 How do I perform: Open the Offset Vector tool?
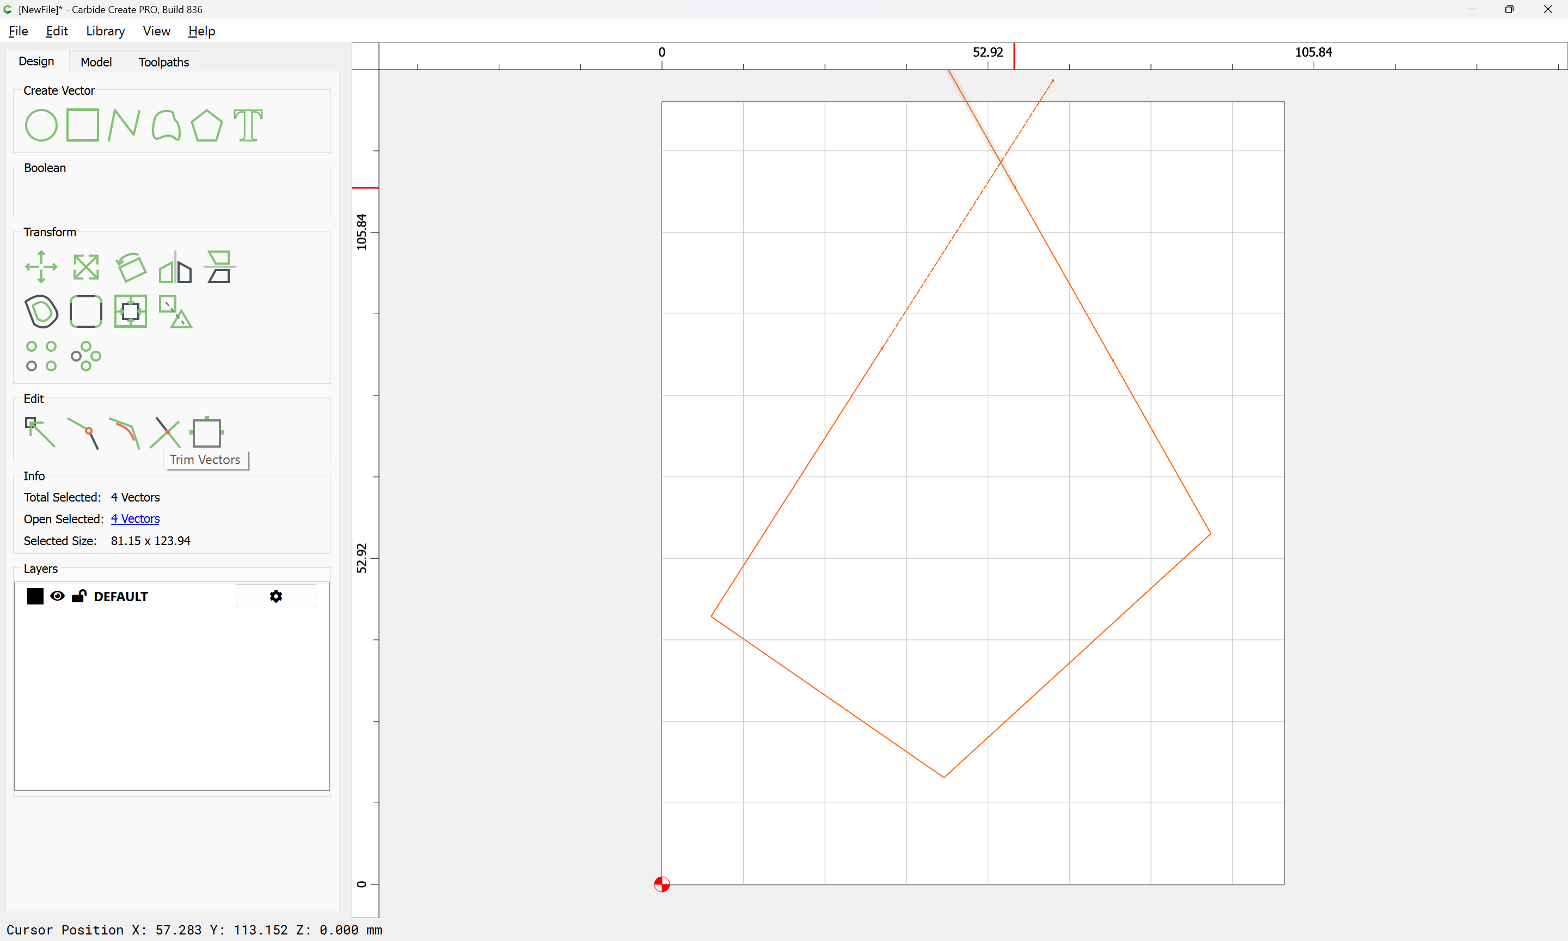(x=41, y=311)
